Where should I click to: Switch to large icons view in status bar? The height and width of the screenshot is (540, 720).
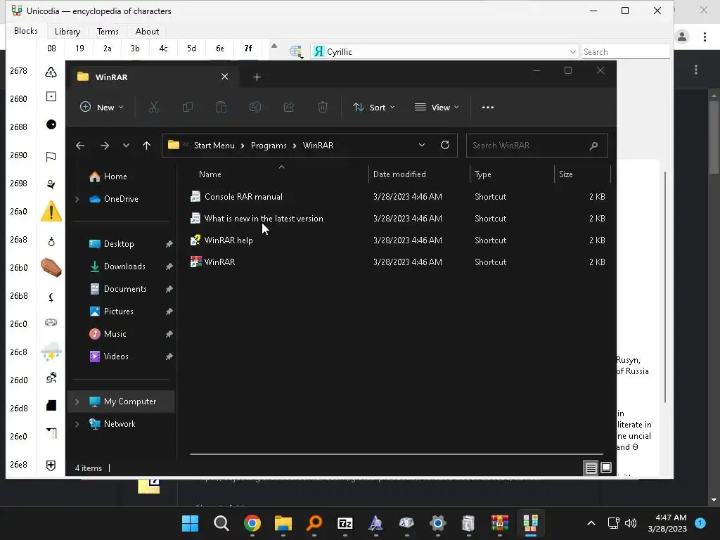[x=605, y=468]
